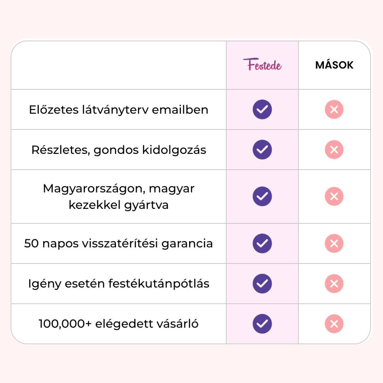Viewport: 383px width, 383px height.
Task: Click the MÁSOK column header
Action: pyautogui.click(x=334, y=65)
